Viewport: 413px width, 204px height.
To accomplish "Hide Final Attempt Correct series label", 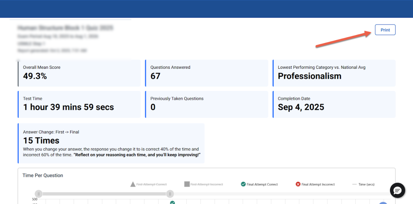I will [x=262, y=184].
